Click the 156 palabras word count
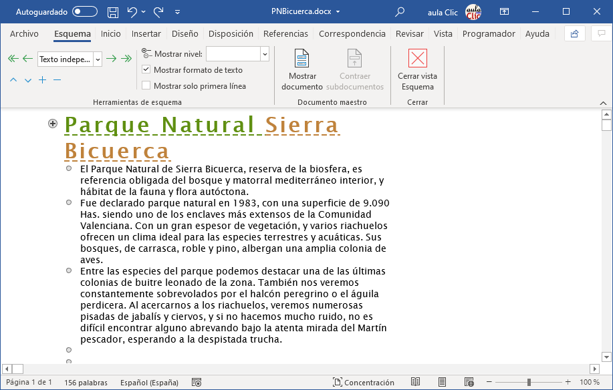 pyautogui.click(x=87, y=382)
